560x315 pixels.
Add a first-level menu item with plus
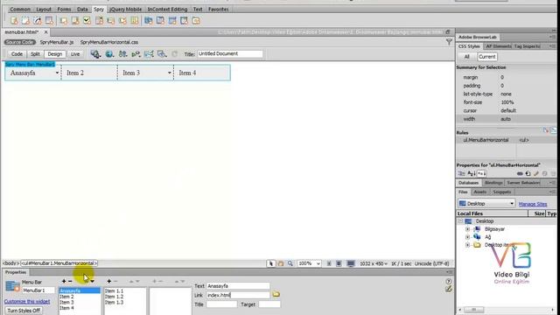(64, 282)
